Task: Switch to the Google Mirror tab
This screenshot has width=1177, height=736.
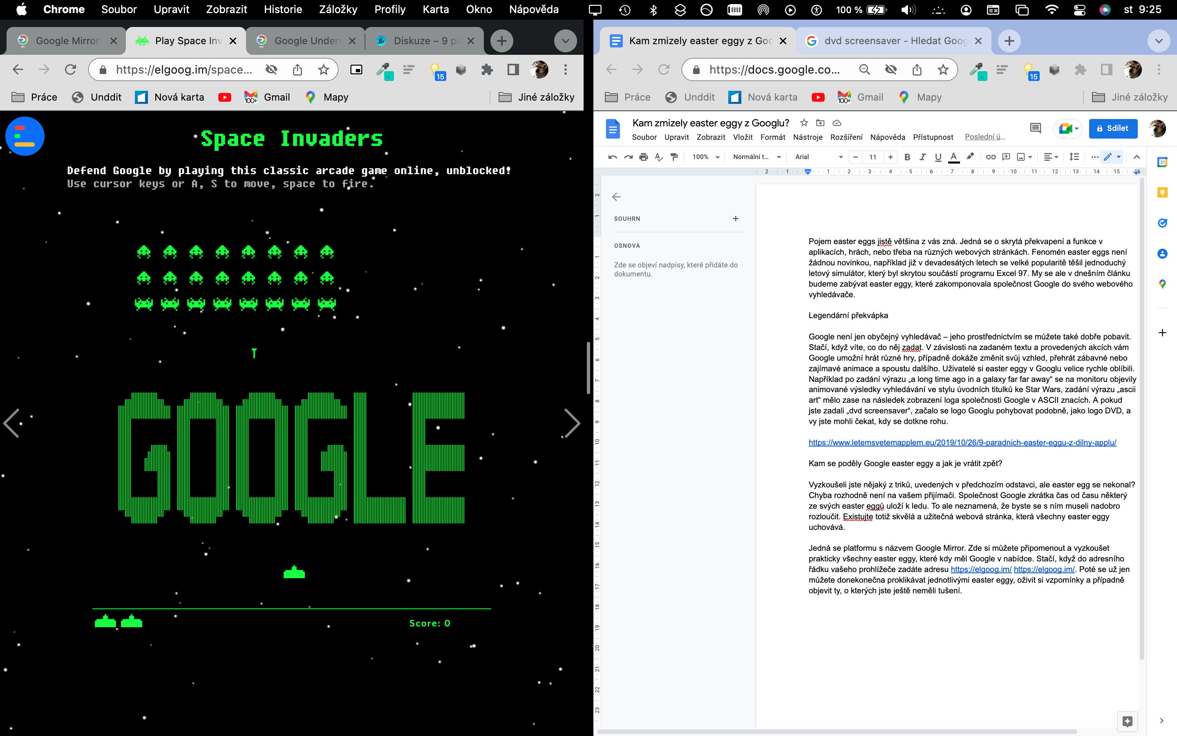Action: click(x=67, y=41)
